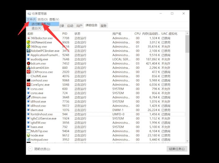Select the 详细信息 tab
The width and height of the screenshot is (219, 163).
(91, 25)
